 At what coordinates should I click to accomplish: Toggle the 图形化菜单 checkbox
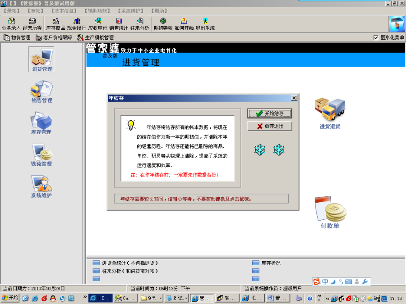pyautogui.click(x=376, y=37)
